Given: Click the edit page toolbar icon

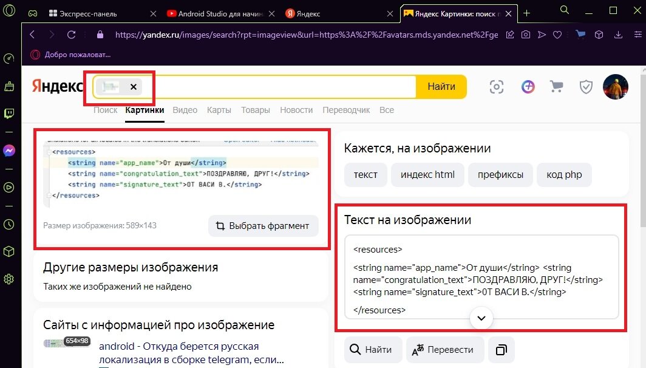Looking at the screenshot, I should (x=510, y=35).
